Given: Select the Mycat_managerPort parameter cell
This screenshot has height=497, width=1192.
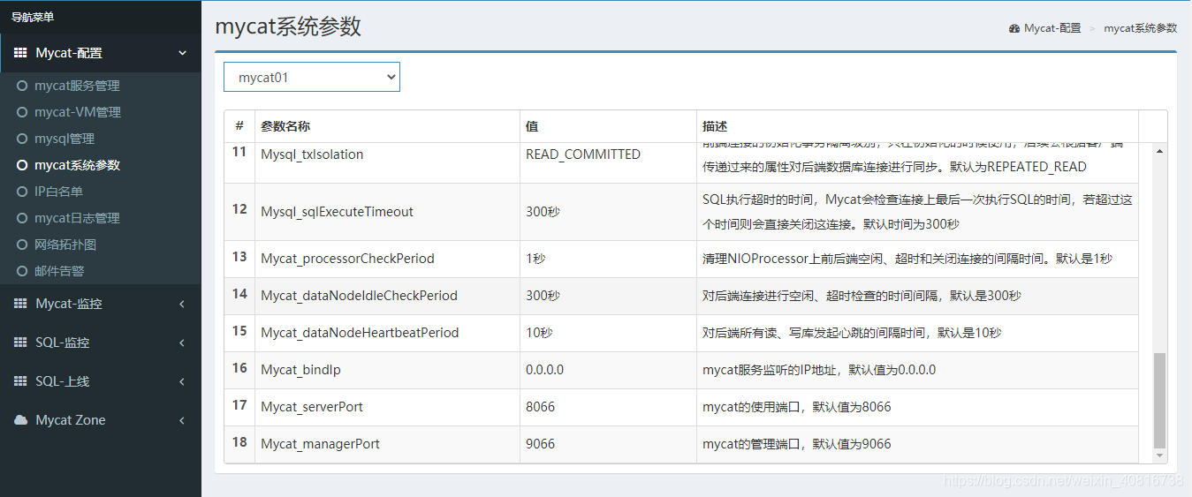Looking at the screenshot, I should (x=387, y=444).
